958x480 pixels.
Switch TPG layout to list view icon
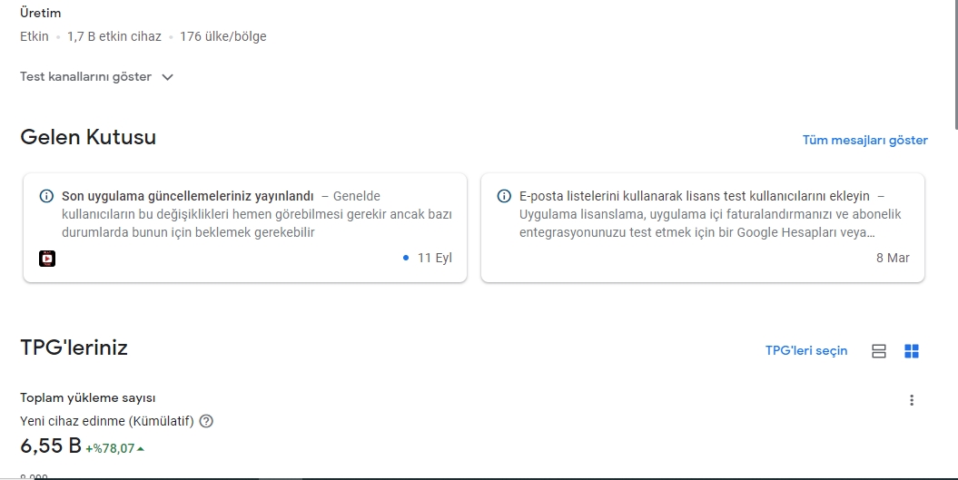coord(879,351)
